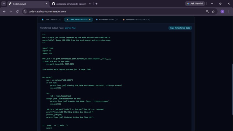Click the 'import json' code line

point(48,48)
